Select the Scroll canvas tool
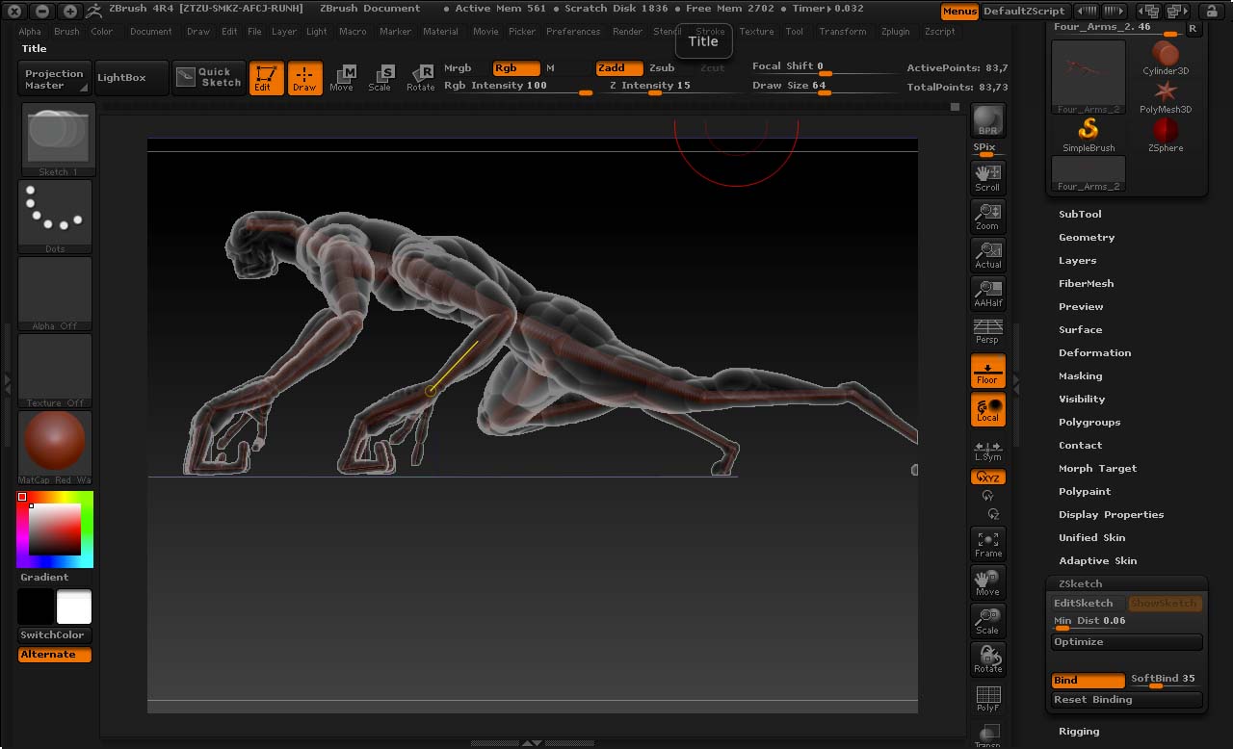1233x749 pixels. [x=987, y=177]
